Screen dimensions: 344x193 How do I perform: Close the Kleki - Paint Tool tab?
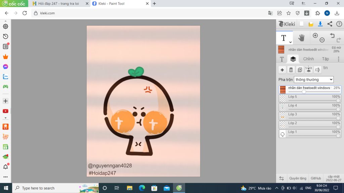(147, 3)
